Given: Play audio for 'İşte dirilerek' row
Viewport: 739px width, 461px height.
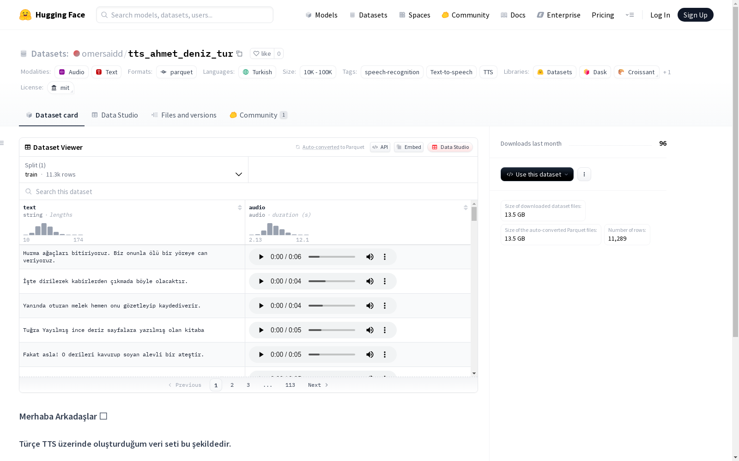Looking at the screenshot, I should tap(261, 281).
